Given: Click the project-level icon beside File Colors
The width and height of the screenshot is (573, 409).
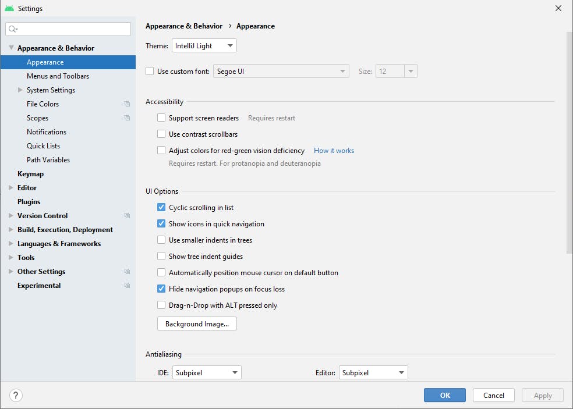Looking at the screenshot, I should click(127, 104).
